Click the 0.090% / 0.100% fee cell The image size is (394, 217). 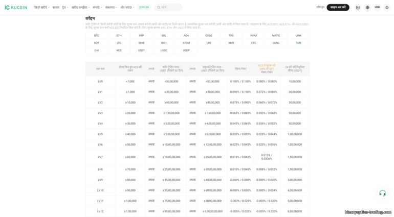point(240,92)
